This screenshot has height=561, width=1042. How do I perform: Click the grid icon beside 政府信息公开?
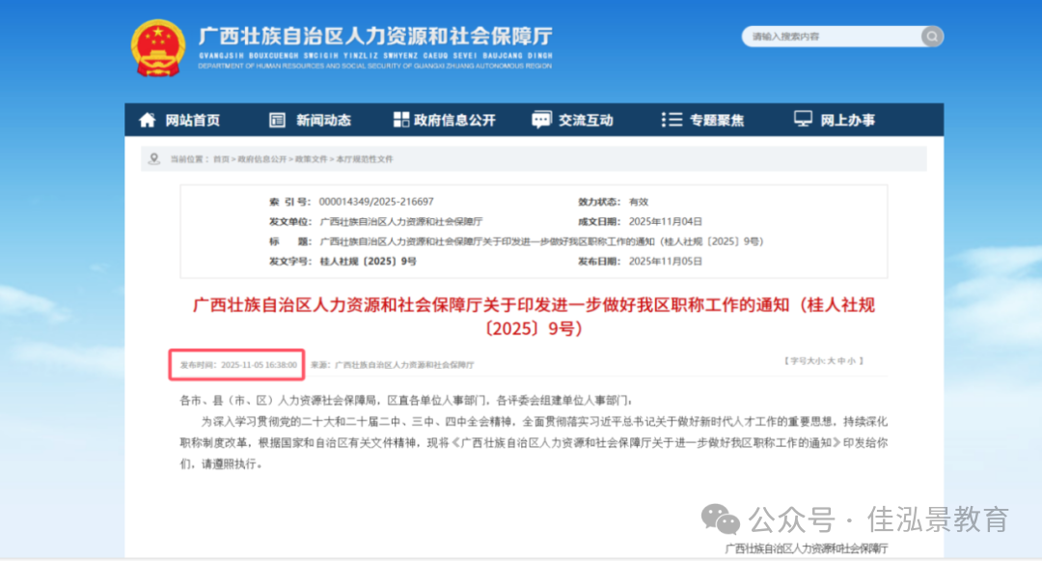tap(401, 120)
